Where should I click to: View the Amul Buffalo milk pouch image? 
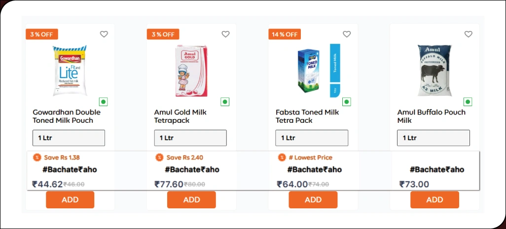(x=434, y=70)
